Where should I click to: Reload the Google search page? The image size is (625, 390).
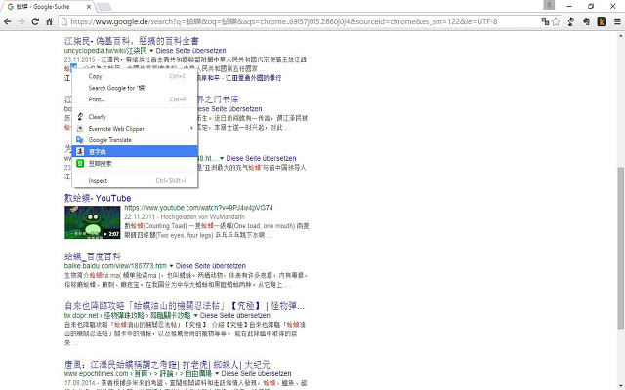click(x=35, y=21)
